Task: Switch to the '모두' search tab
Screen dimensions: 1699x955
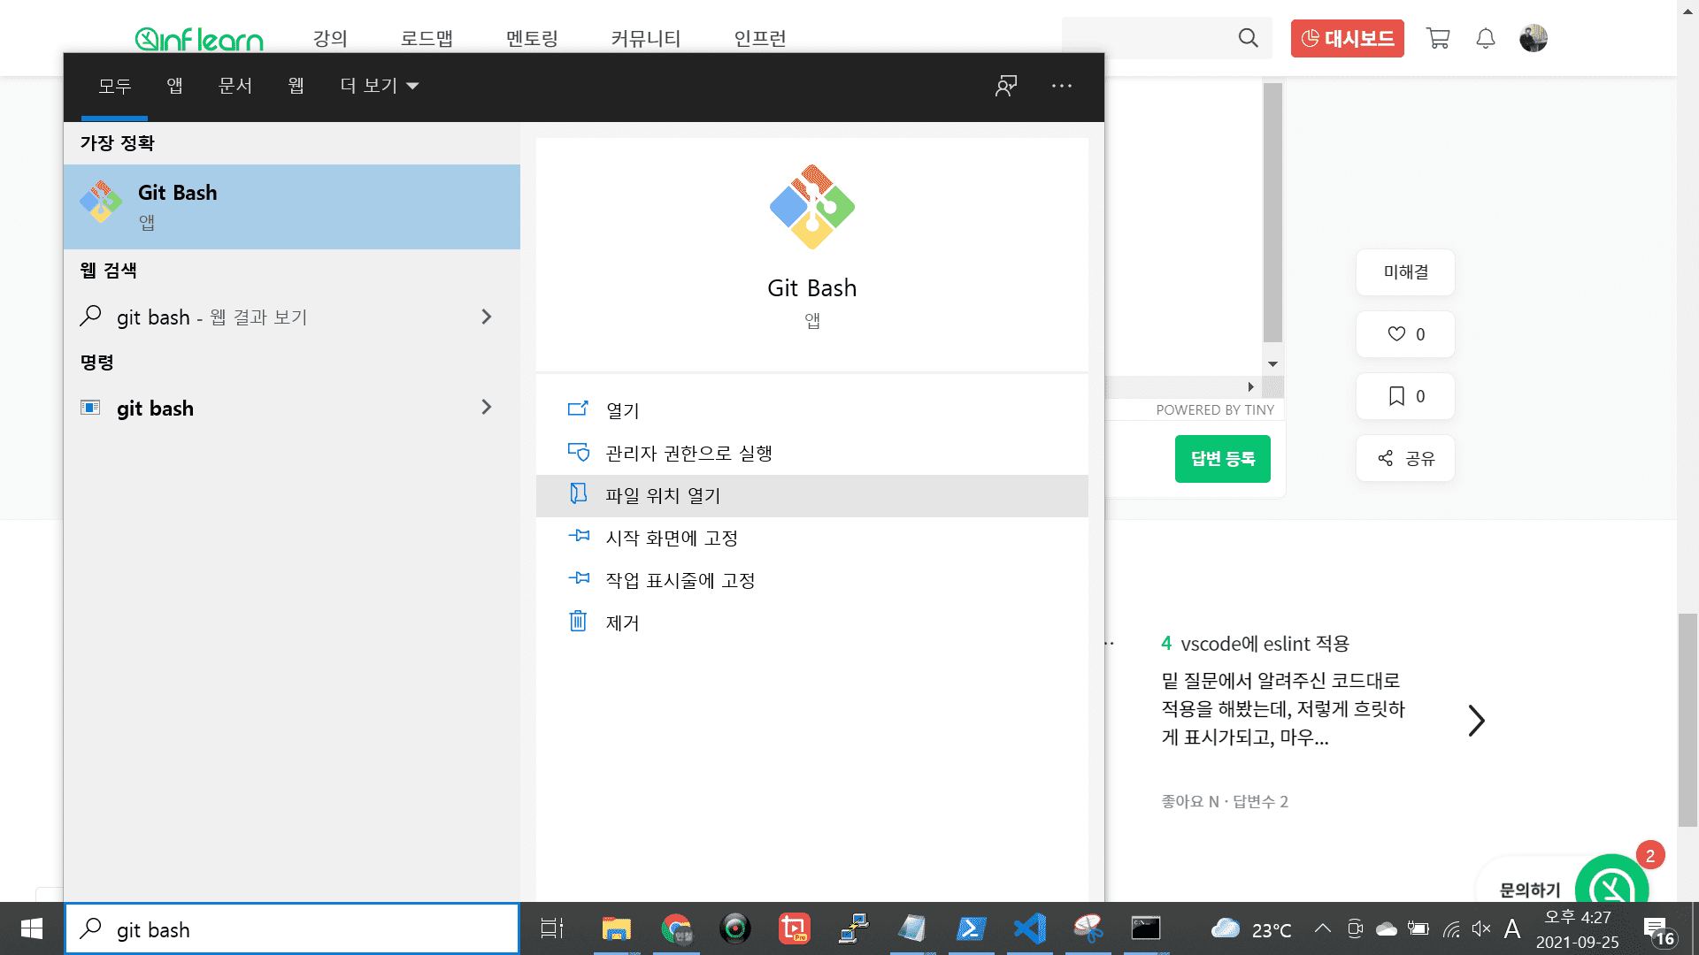Action: pos(114,86)
